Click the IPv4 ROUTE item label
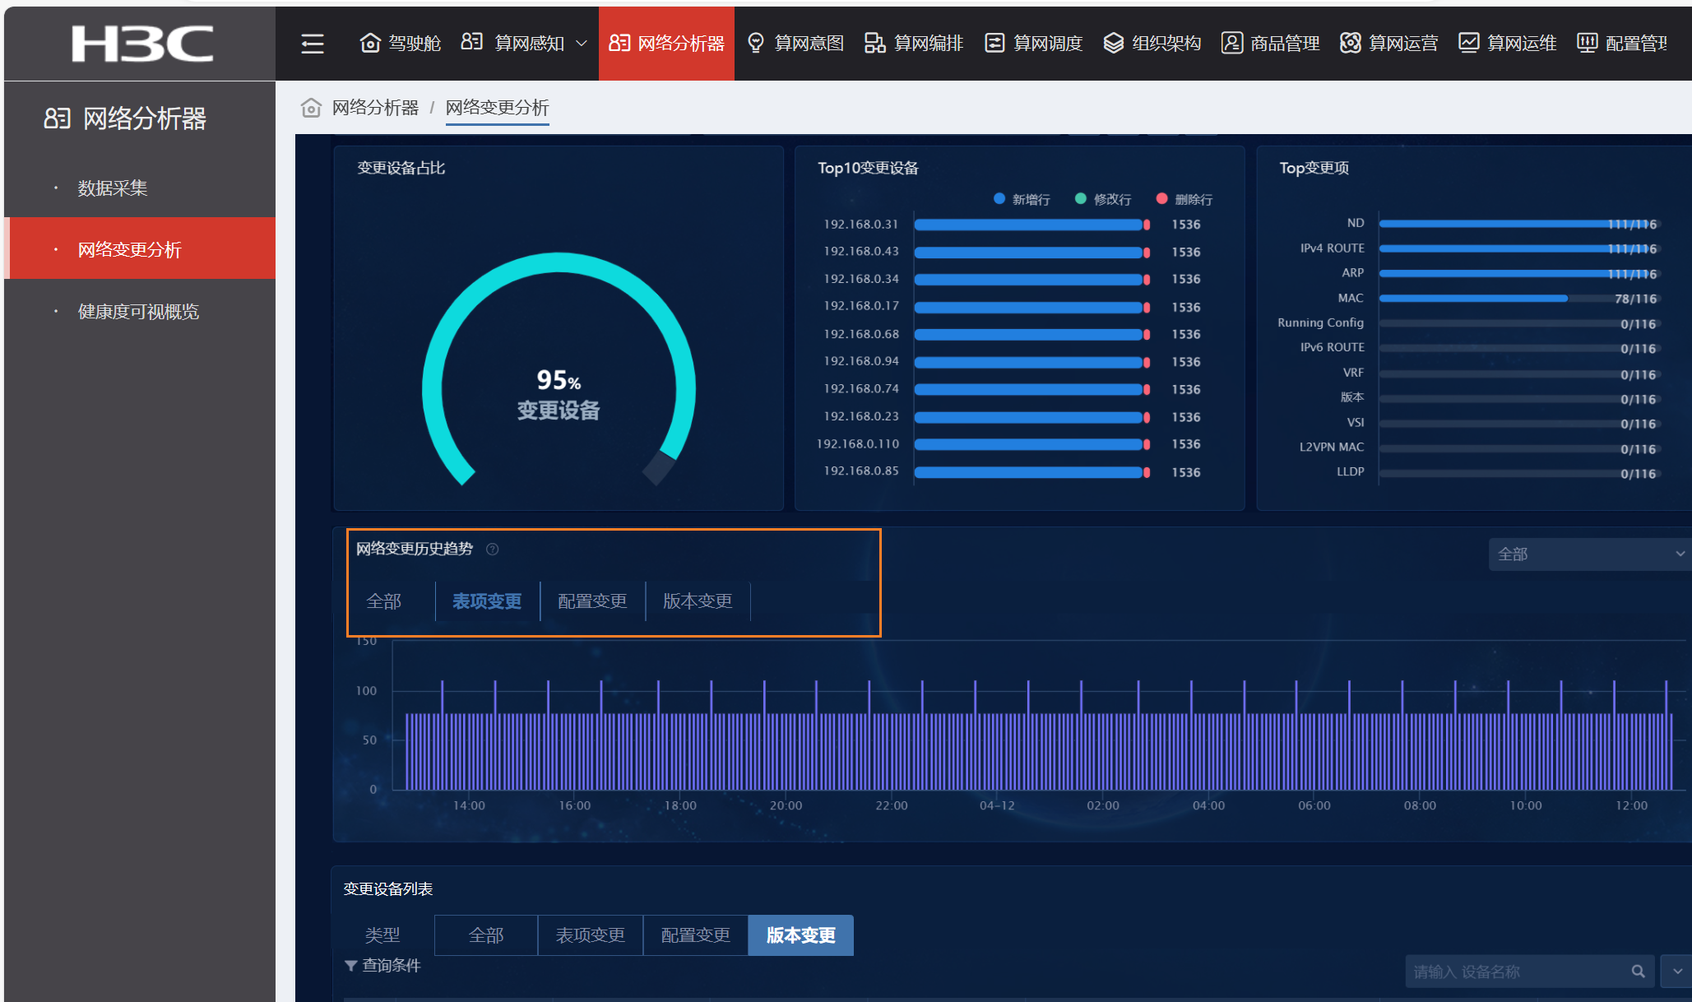Image resolution: width=1692 pixels, height=1002 pixels. point(1332,248)
